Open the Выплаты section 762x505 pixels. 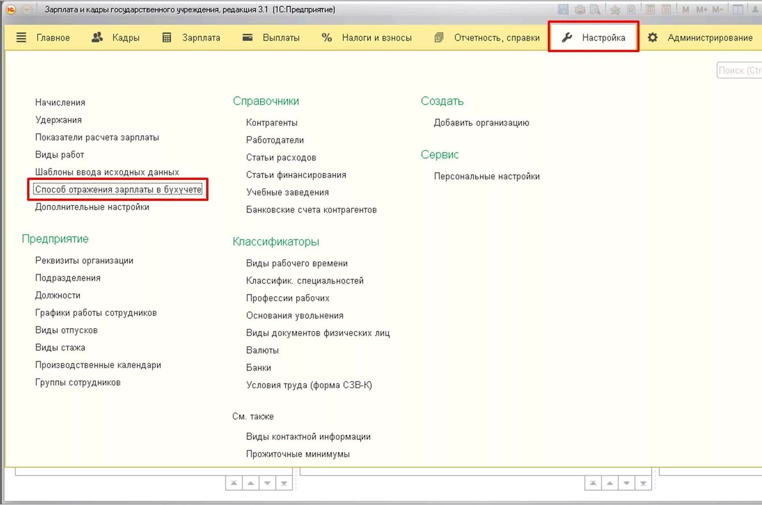281,38
